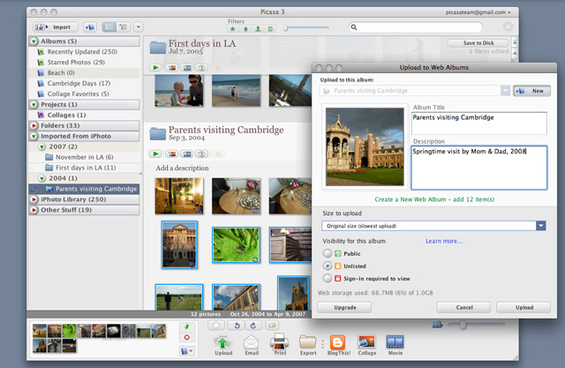
Task: Click New album button in upload dialog
Action: tap(531, 91)
